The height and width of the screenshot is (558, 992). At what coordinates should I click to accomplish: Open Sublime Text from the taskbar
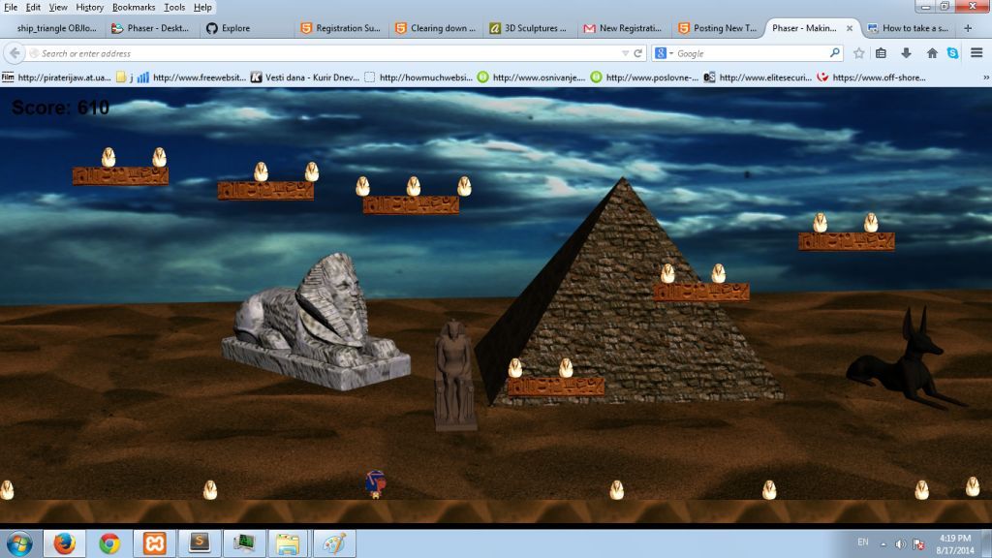pos(200,543)
